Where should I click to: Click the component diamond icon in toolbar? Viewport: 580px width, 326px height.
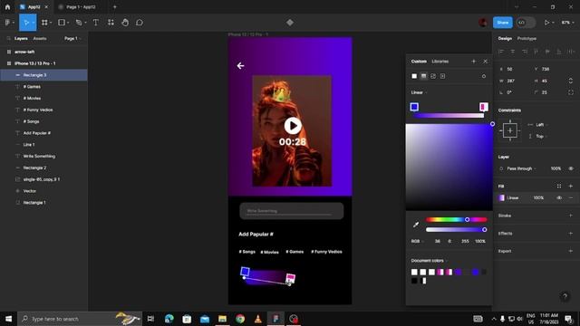[x=290, y=23]
